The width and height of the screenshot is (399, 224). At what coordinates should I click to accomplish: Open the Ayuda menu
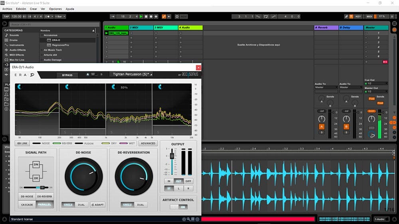[70, 9]
